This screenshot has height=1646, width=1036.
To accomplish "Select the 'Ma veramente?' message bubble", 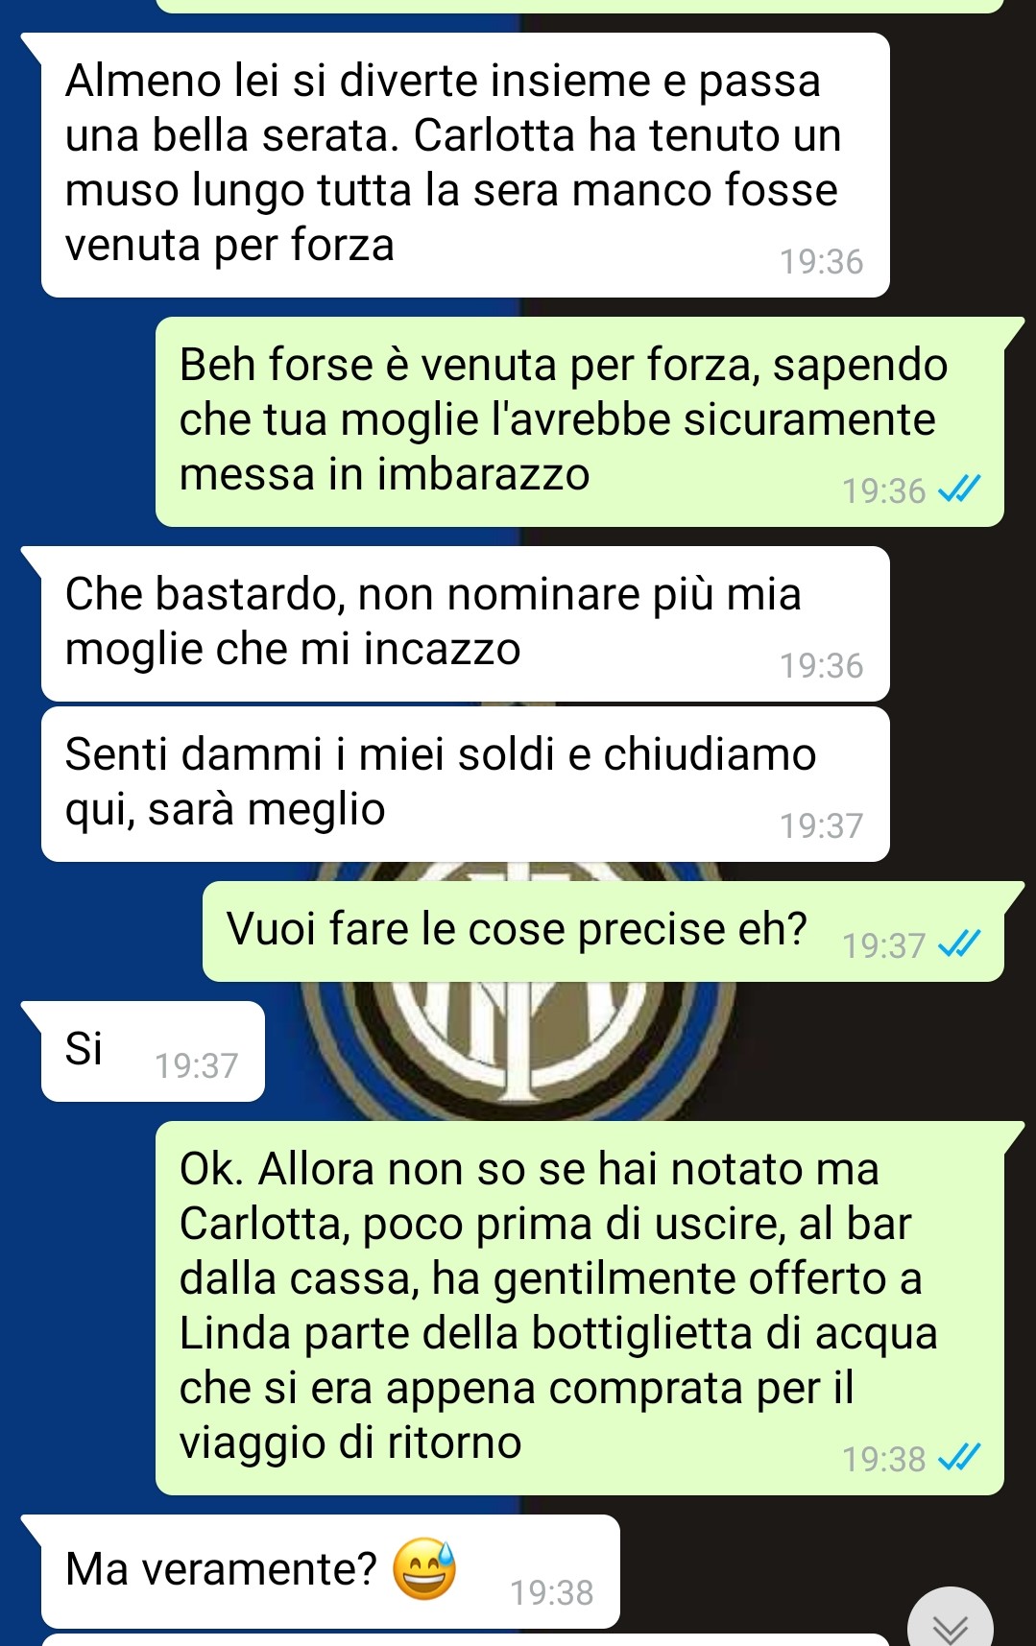I will click(x=330, y=1571).
